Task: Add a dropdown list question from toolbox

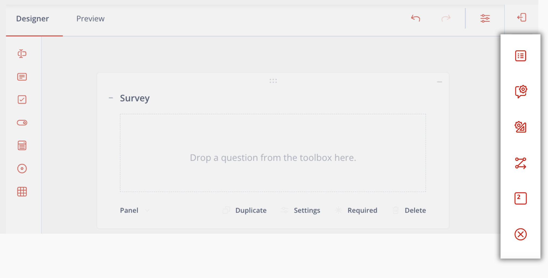Action: 22,146
